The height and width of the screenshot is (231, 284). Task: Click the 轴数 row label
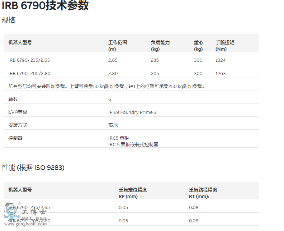tap(13, 99)
